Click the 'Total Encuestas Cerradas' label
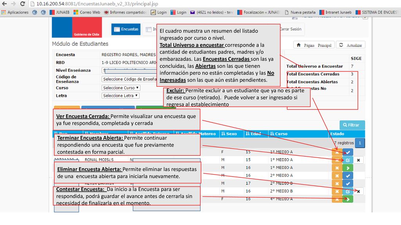 pyautogui.click(x=313, y=74)
